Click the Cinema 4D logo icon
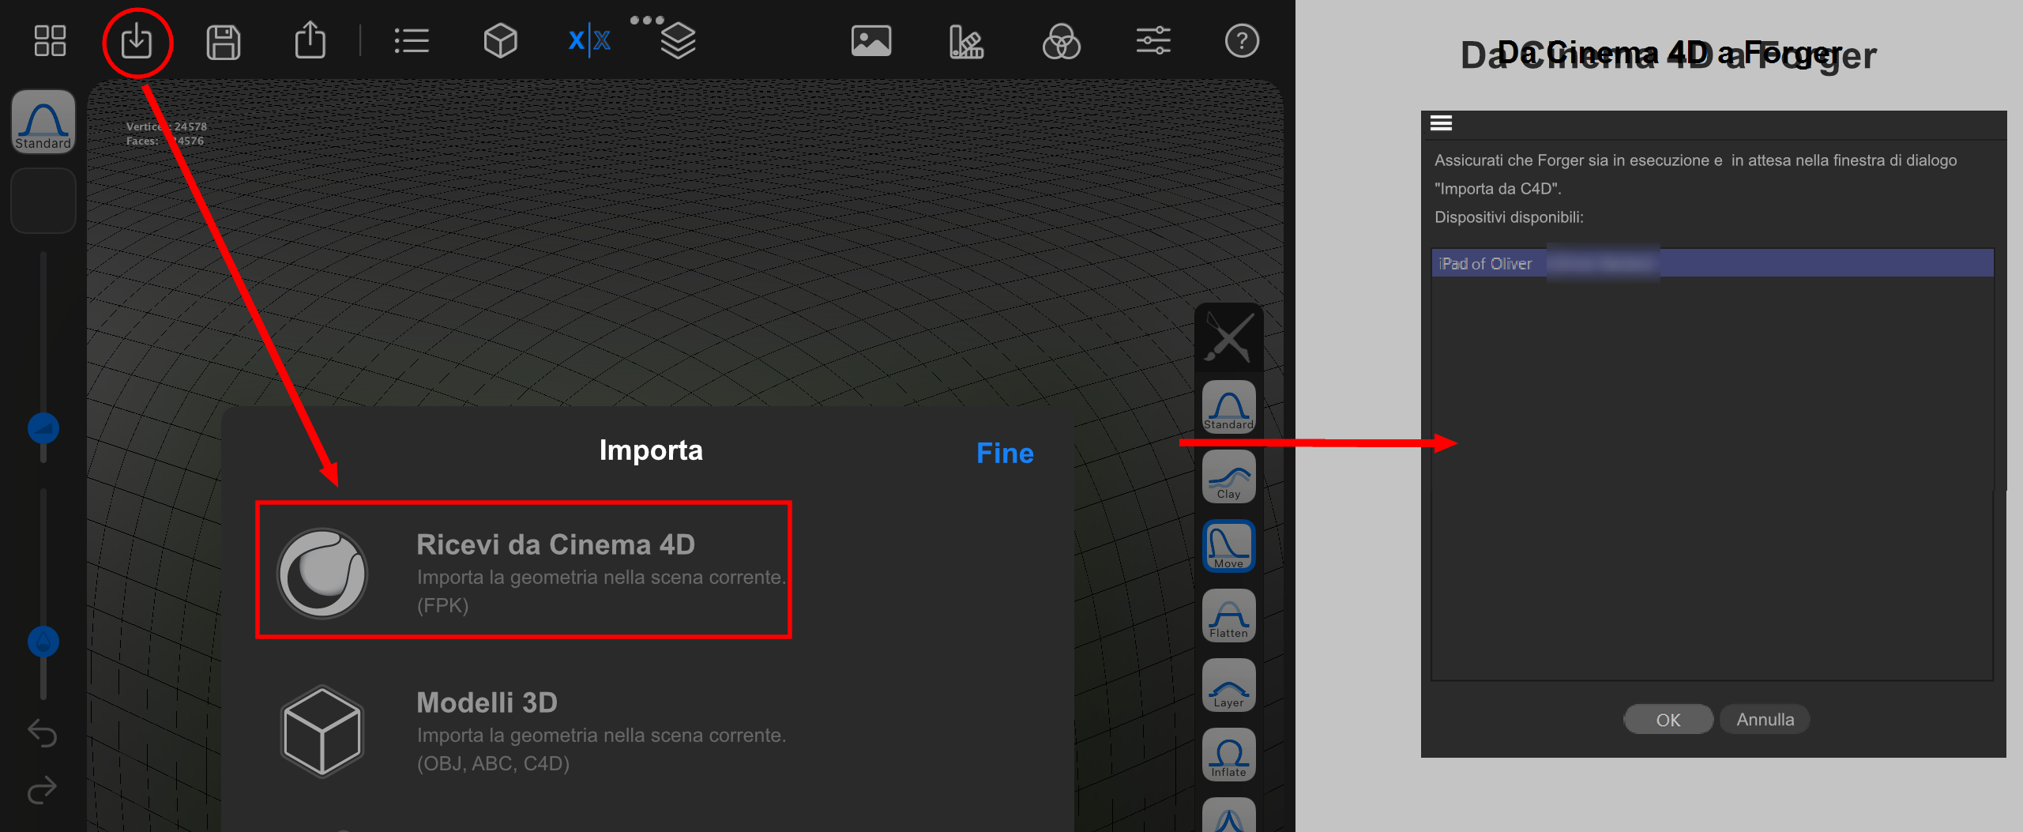Viewport: 2023px width, 832px height. (322, 574)
